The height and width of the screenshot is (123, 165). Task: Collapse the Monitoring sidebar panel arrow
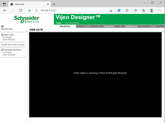pos(2,26)
